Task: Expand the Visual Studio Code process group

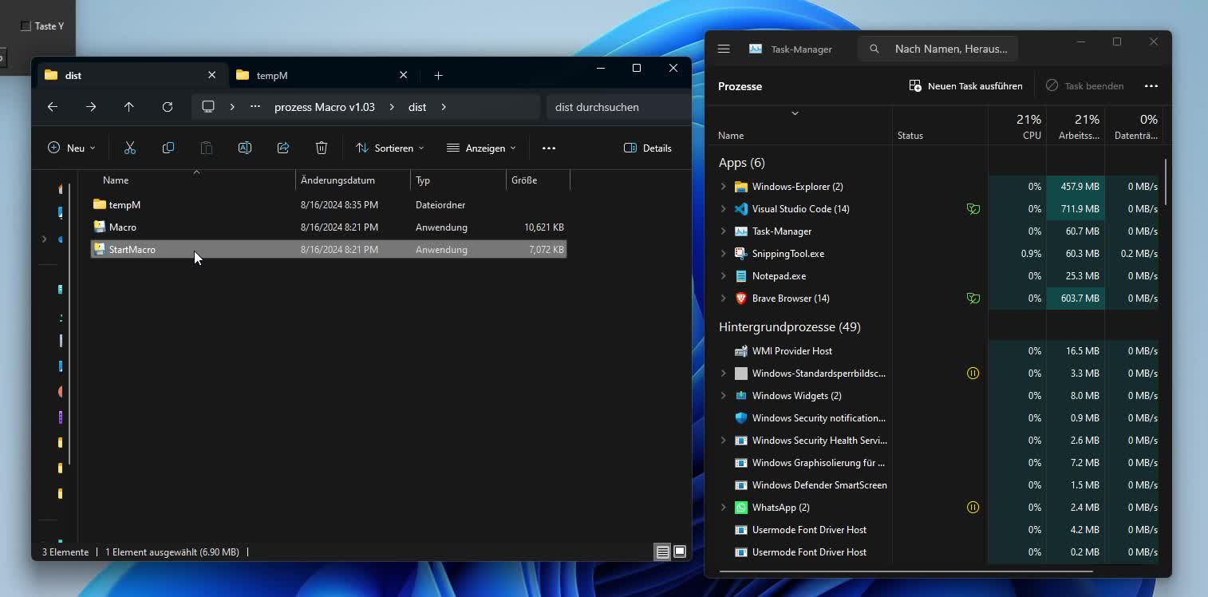Action: (x=724, y=209)
